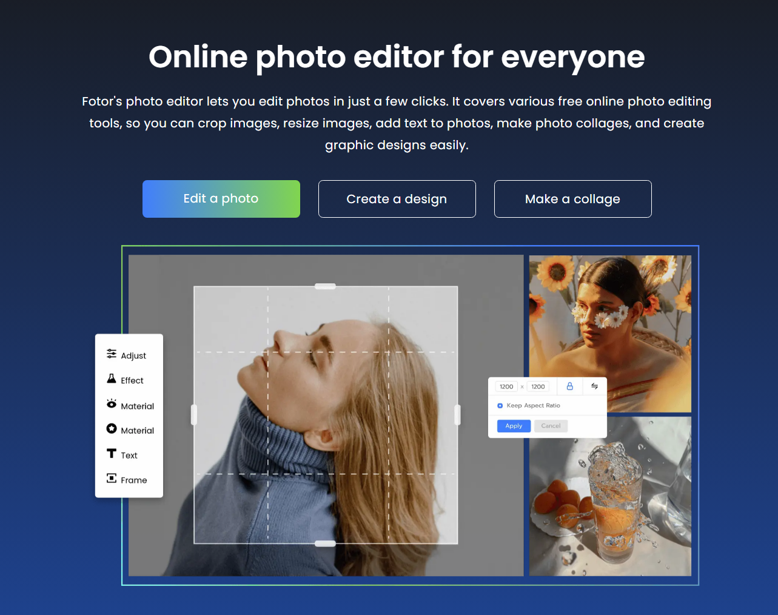Click the width field showing 1200

coord(506,386)
